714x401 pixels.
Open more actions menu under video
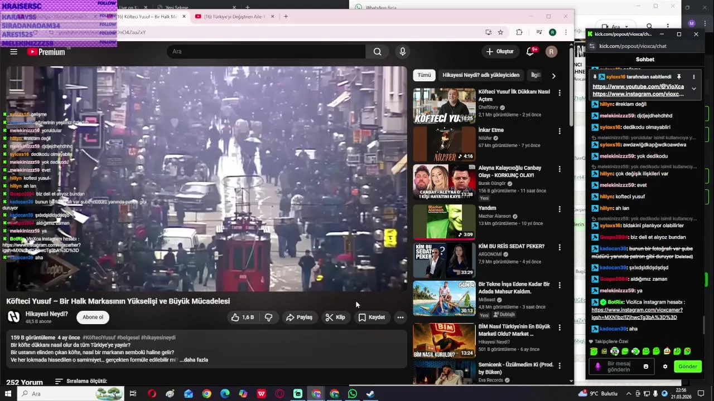click(x=400, y=317)
